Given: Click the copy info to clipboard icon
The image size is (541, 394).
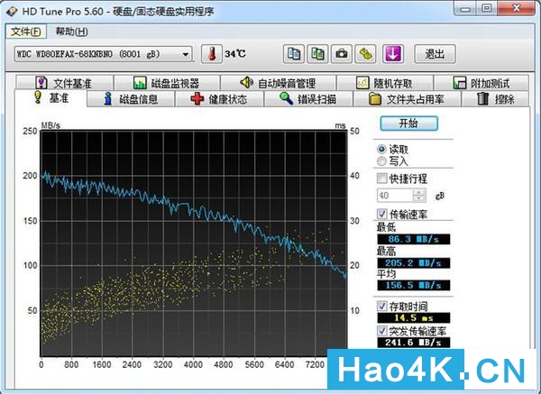Looking at the screenshot, I should coord(294,54).
